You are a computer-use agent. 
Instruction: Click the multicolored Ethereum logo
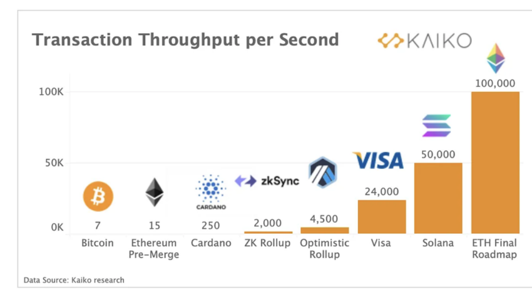tap(495, 59)
